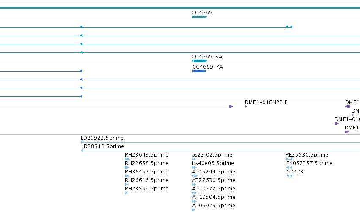The height and width of the screenshot is (212, 360).
Task: Open the RH36455.5prime EST entry
Action: (146, 172)
